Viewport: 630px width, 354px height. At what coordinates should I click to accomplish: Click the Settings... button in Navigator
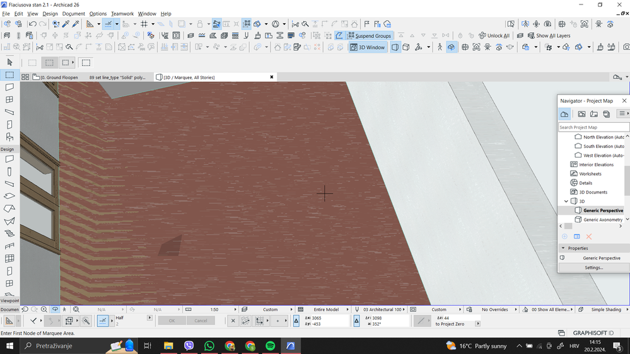(x=593, y=268)
